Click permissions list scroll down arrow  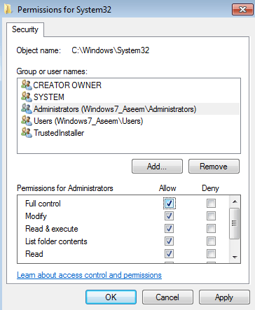click(235, 258)
